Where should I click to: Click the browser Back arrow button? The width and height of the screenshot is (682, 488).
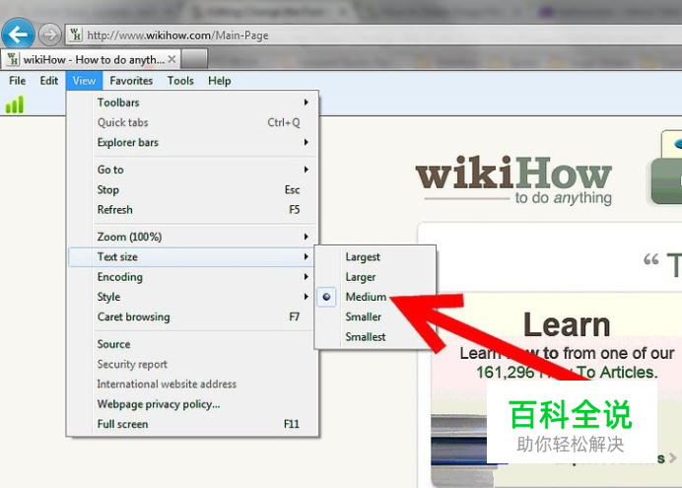coord(18,34)
